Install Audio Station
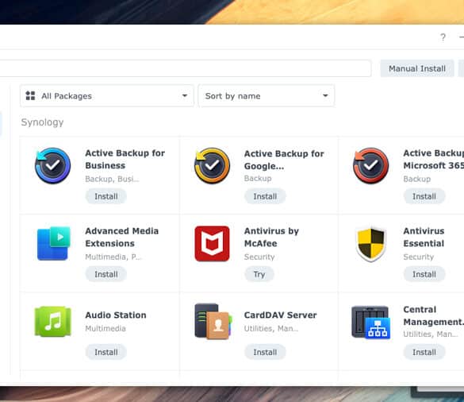 [106, 352]
